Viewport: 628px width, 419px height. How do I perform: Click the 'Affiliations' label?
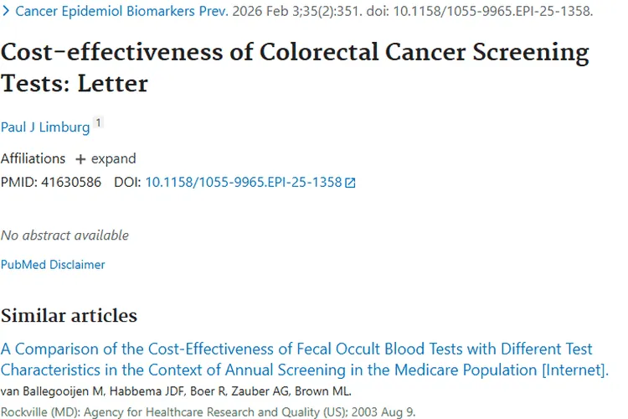33,158
